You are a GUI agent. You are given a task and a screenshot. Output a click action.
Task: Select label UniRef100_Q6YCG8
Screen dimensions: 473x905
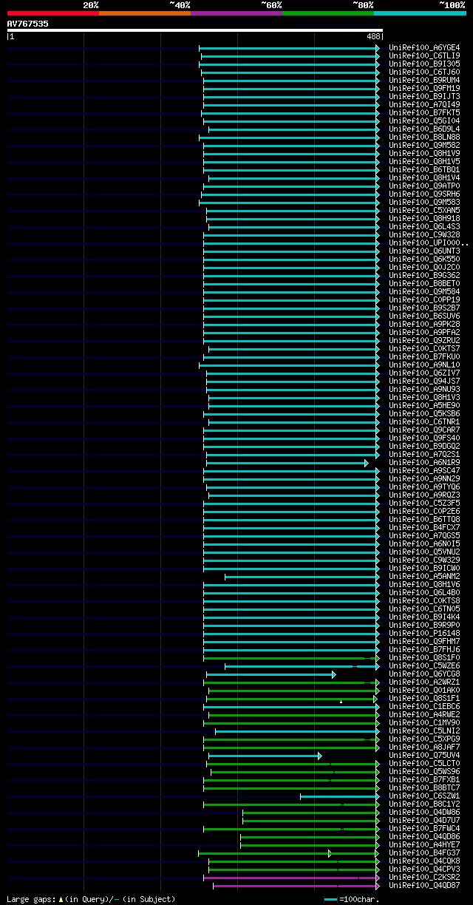pos(424,674)
